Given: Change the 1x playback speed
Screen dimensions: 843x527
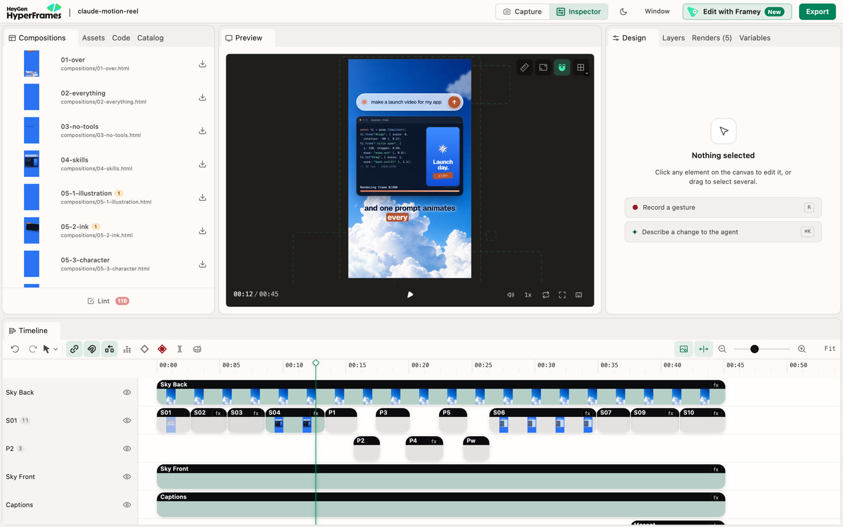Looking at the screenshot, I should (x=528, y=295).
